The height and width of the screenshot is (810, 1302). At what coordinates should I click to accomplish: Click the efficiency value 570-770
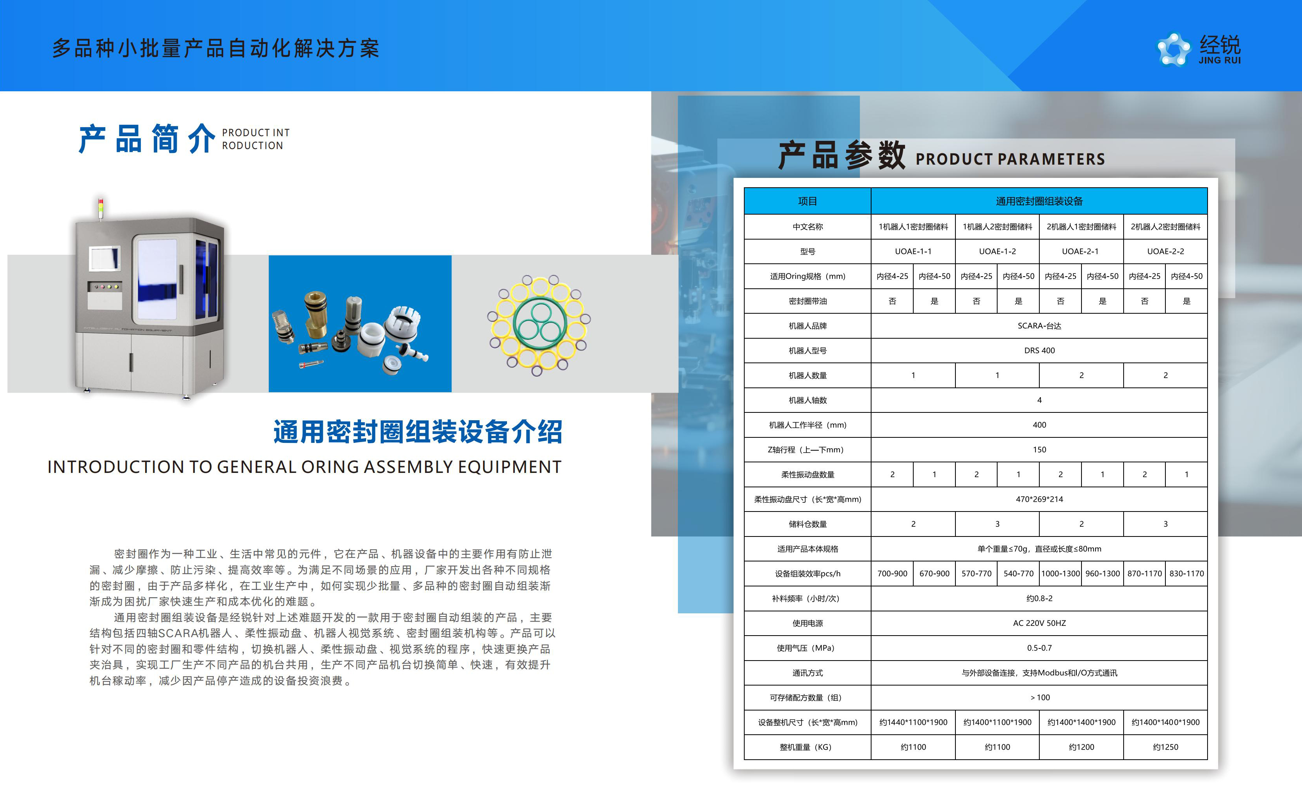[x=976, y=574]
